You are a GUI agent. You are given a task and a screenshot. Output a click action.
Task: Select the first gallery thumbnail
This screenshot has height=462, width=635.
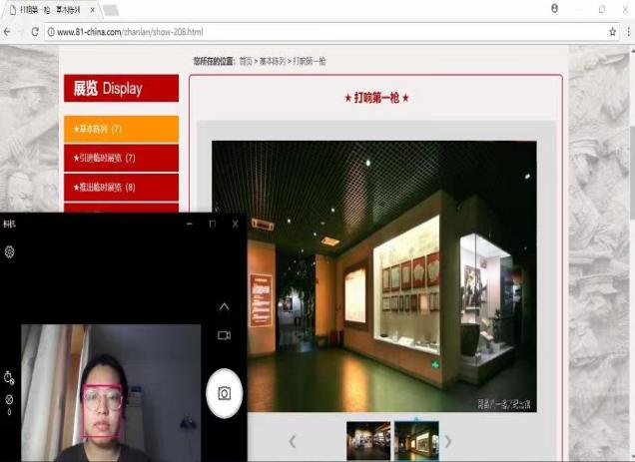pos(367,440)
